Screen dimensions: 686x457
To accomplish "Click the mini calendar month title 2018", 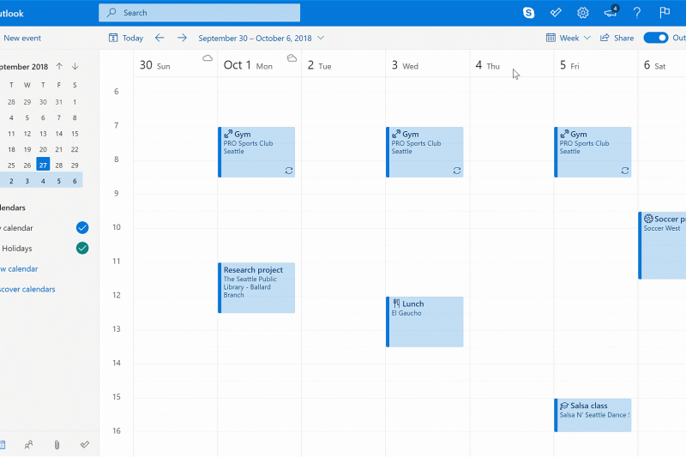I will 24,67.
